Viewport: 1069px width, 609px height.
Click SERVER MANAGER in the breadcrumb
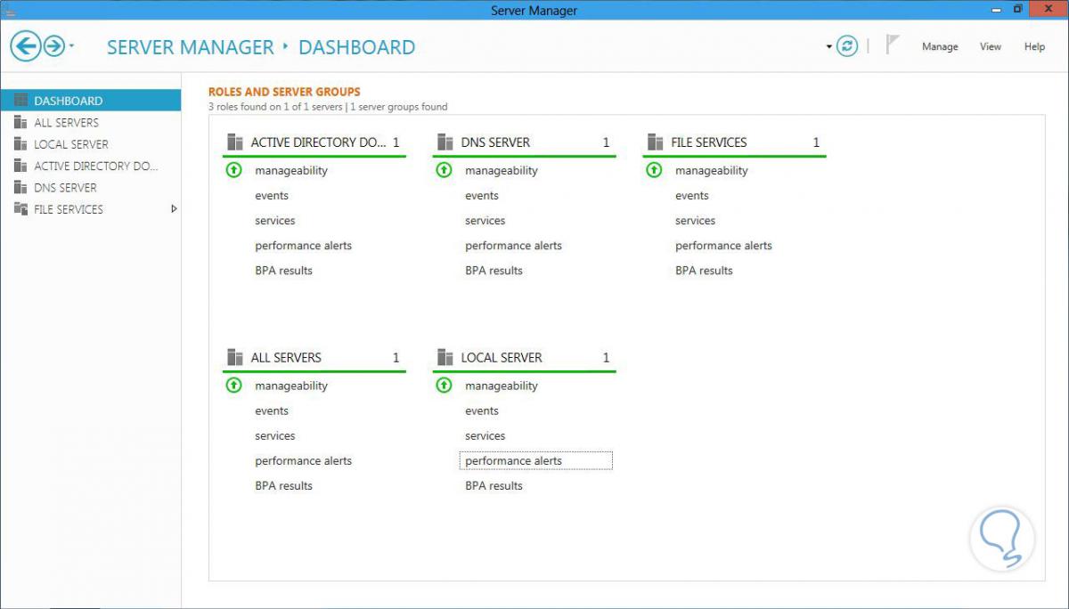(191, 47)
